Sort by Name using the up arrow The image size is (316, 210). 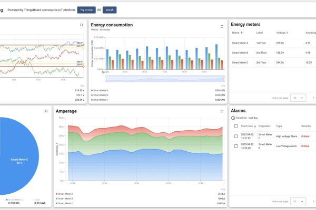241,33
